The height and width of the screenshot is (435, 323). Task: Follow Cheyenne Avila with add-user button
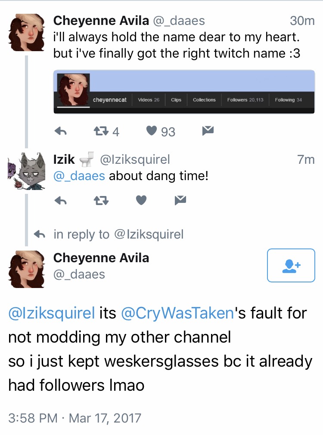coord(291,265)
